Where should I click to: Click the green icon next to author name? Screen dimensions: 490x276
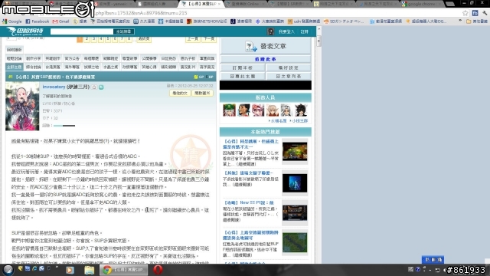[101, 87]
